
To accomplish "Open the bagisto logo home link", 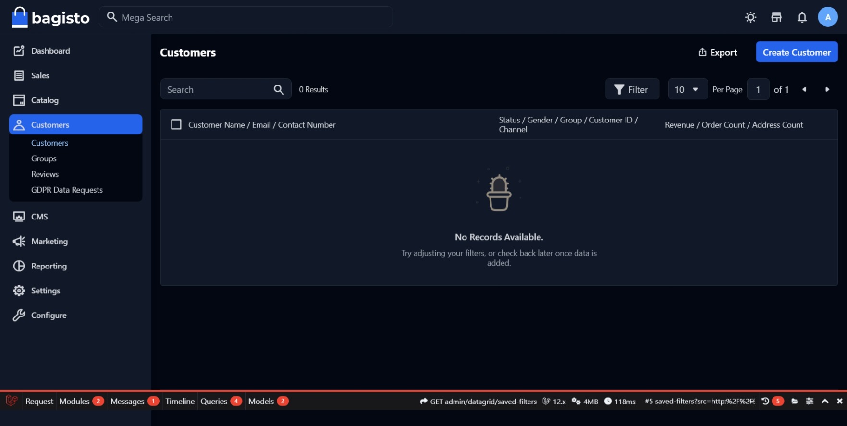I will [50, 17].
